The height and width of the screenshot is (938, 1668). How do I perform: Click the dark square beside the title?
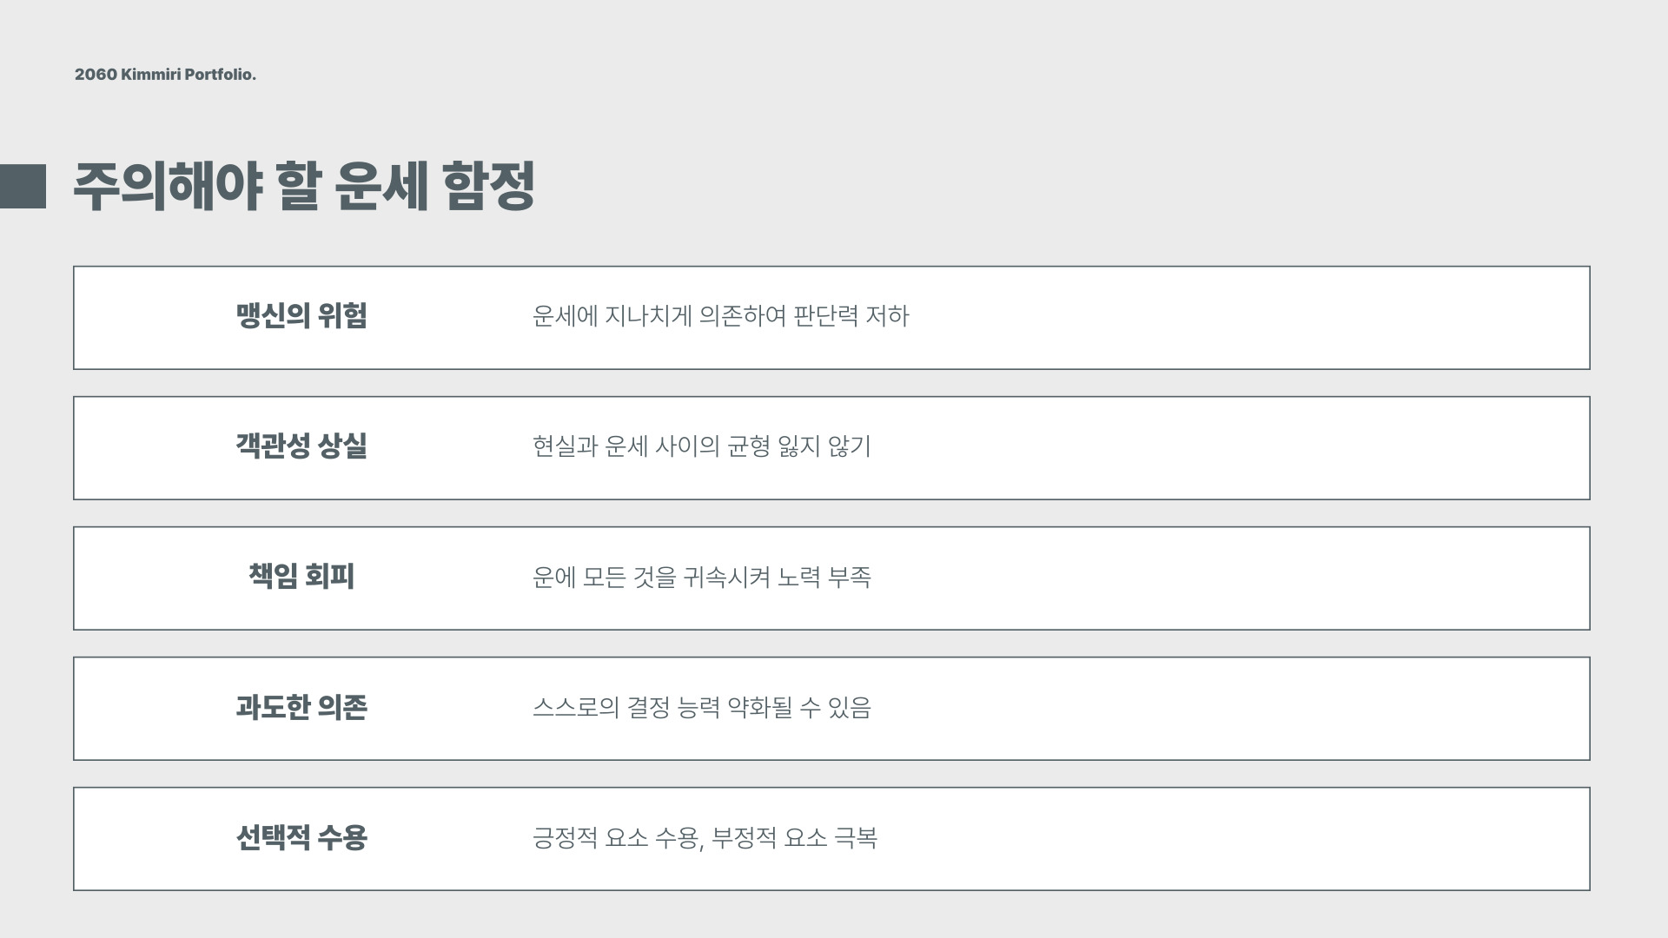23,186
